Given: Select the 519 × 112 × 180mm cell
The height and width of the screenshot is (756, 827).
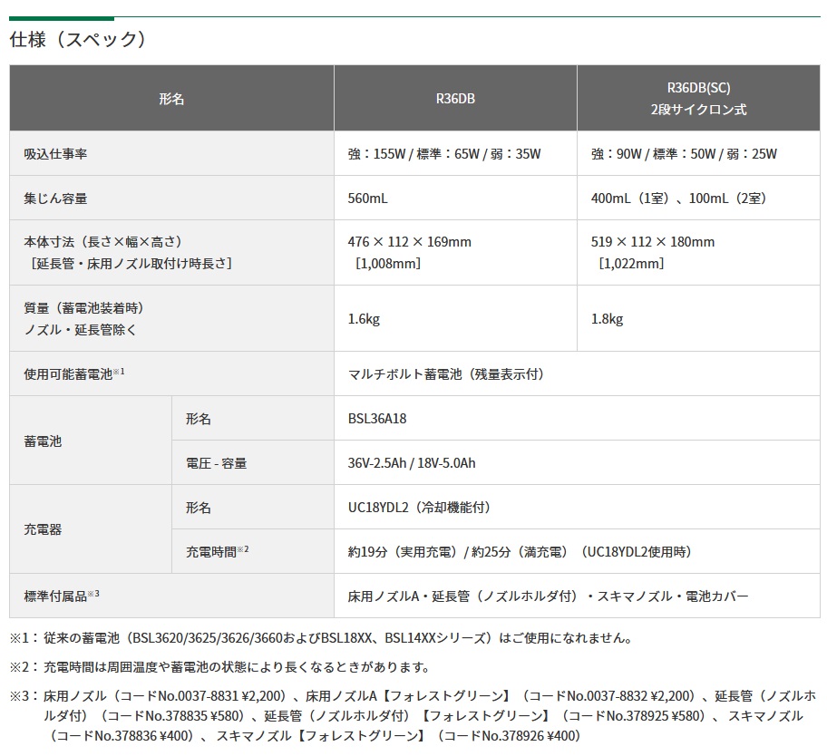Looking at the screenshot, I should pyautogui.click(x=698, y=253).
